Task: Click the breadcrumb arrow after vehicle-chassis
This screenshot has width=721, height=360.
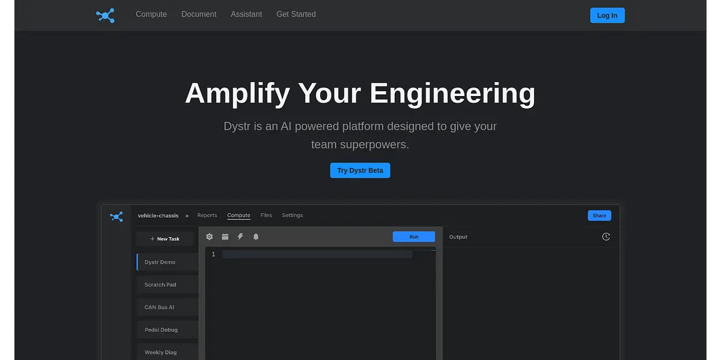Action: (187, 215)
